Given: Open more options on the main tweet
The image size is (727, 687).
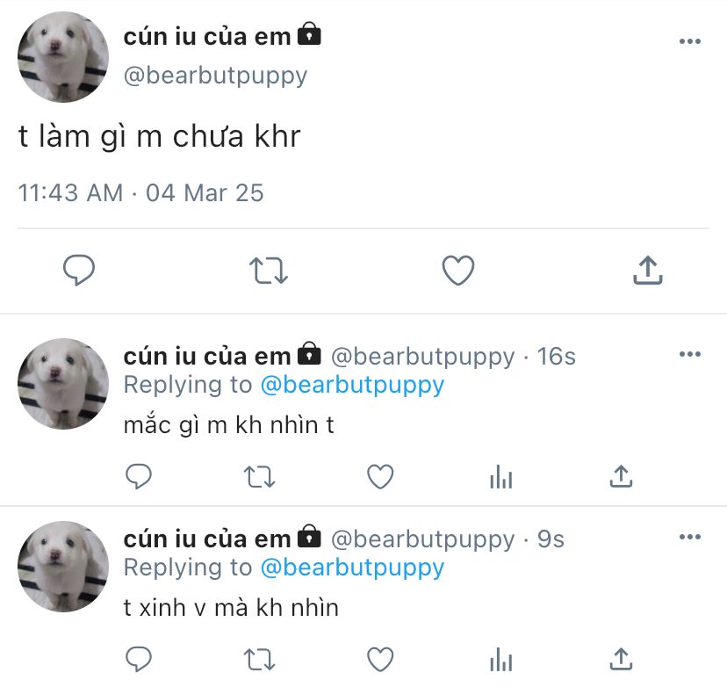Looking at the screenshot, I should 690,41.
